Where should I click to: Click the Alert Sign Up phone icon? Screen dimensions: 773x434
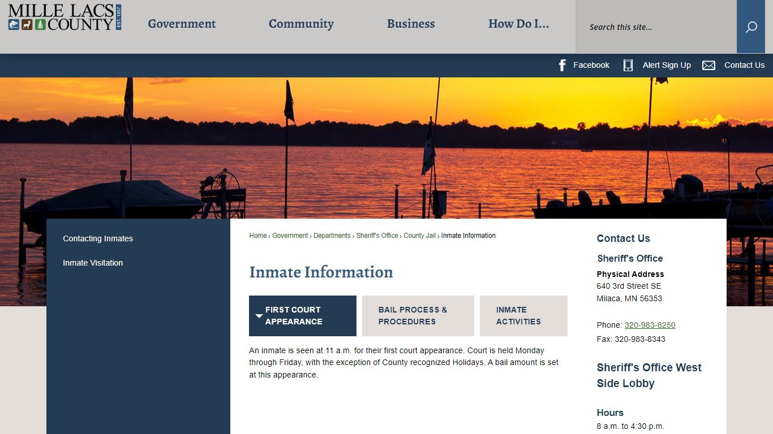628,65
